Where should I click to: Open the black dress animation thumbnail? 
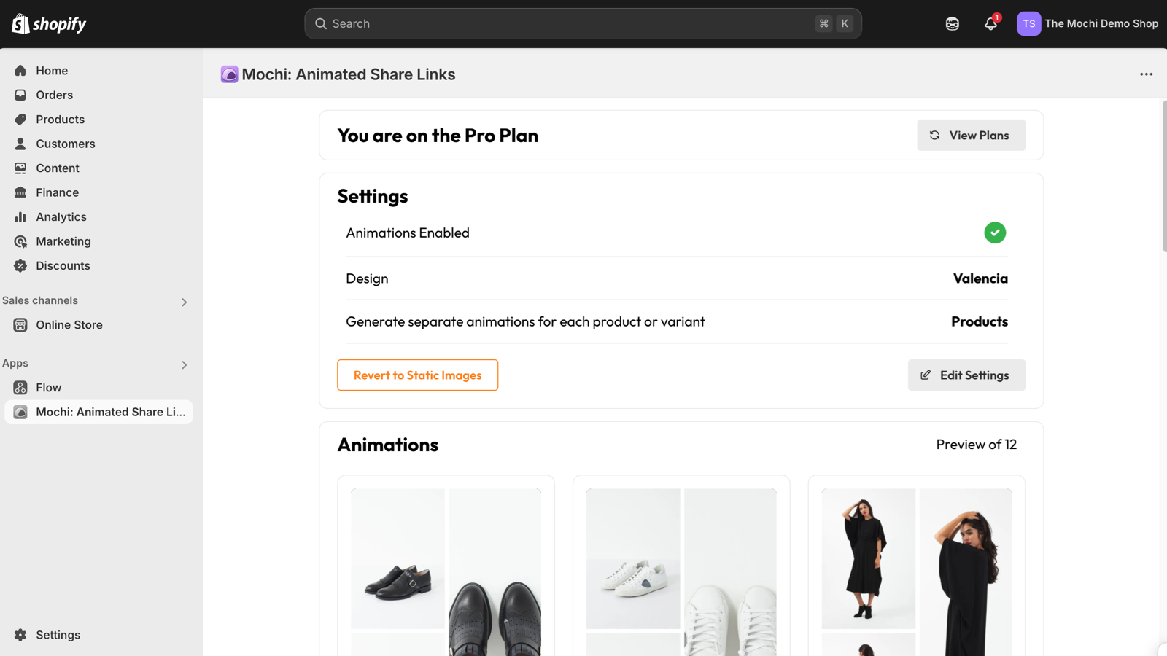916,572
